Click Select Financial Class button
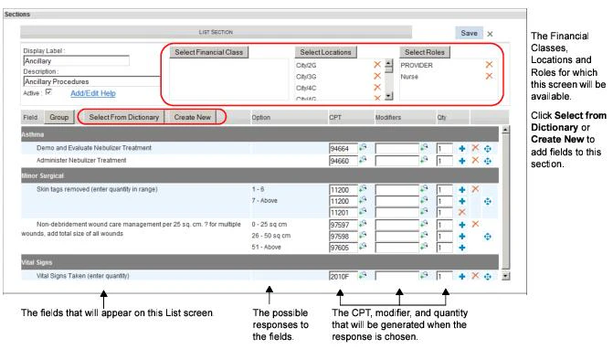The width and height of the screenshot is (613, 349). tap(209, 52)
